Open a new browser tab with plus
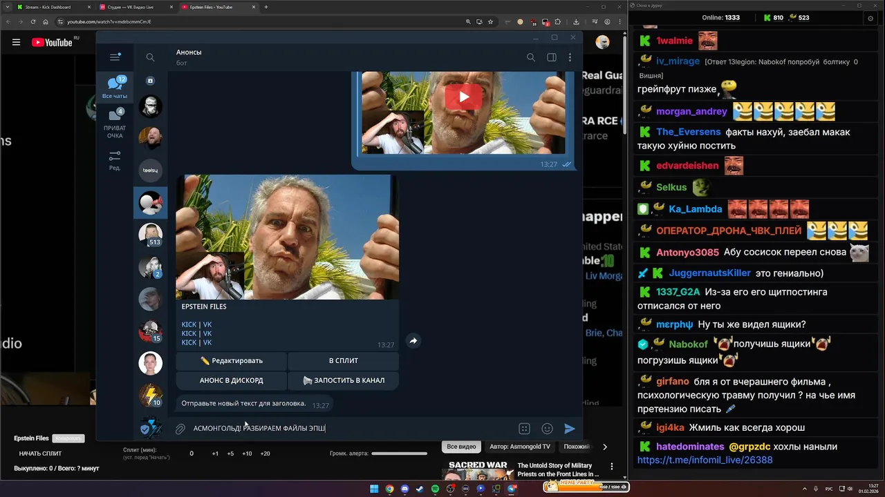885x497 pixels. tap(266, 7)
